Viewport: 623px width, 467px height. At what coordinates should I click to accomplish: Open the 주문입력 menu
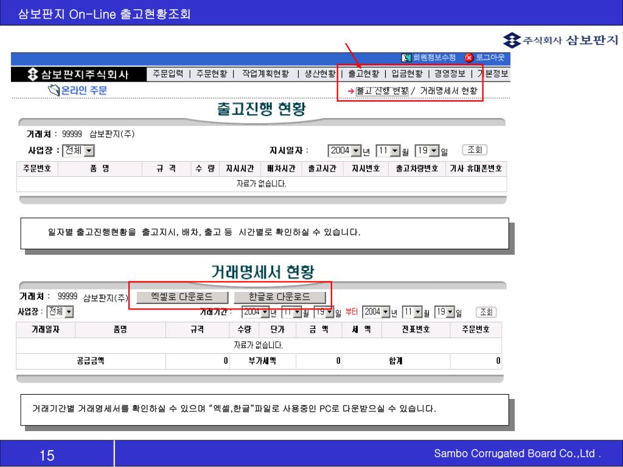tap(168, 74)
